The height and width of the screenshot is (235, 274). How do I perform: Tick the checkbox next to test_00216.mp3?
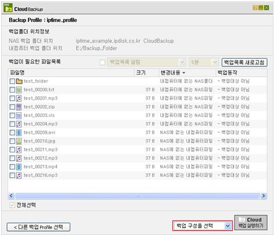pos(12,175)
